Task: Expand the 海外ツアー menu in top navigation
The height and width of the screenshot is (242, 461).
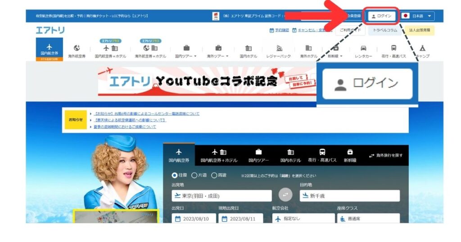Action: (217, 51)
